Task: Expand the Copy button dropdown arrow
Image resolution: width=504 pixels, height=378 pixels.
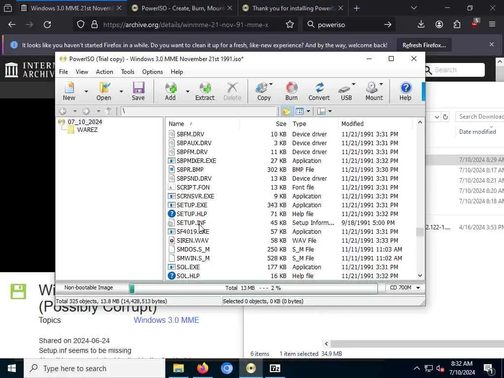Action: coord(271,85)
